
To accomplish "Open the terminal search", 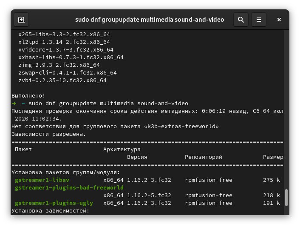I will [241, 20].
